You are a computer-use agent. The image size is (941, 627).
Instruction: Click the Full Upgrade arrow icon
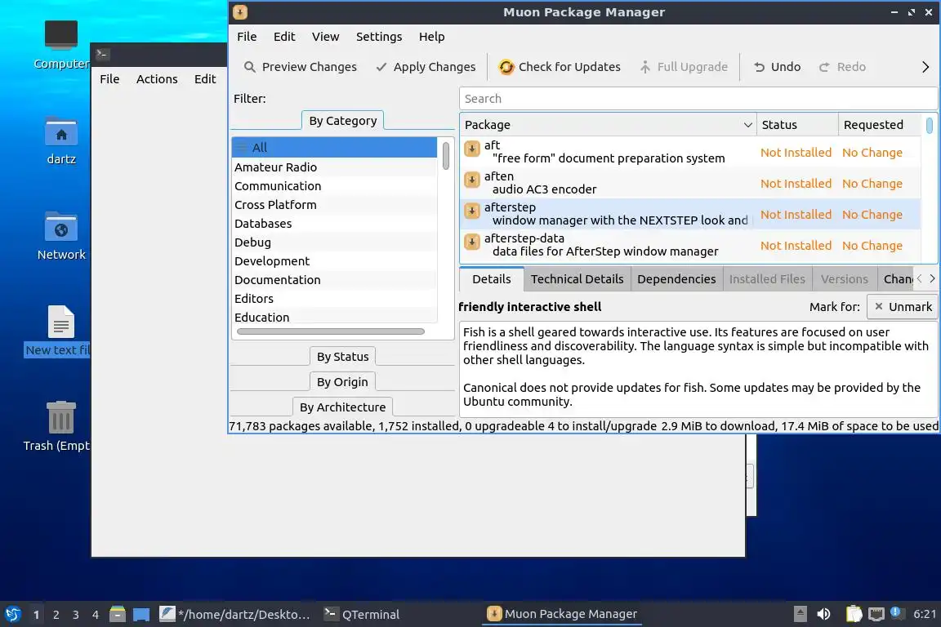(645, 67)
